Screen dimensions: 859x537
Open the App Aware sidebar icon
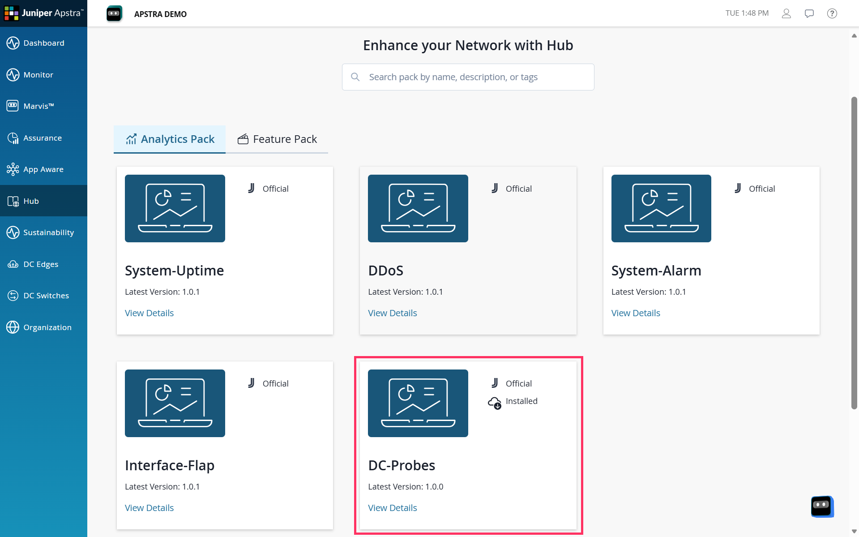tap(13, 169)
